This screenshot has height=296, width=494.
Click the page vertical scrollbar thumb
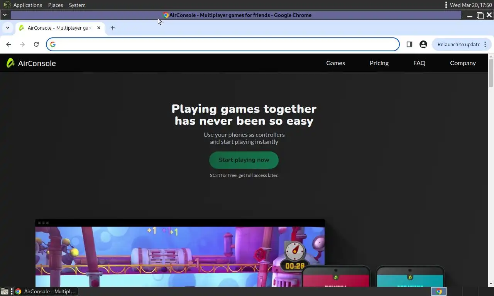491,73
